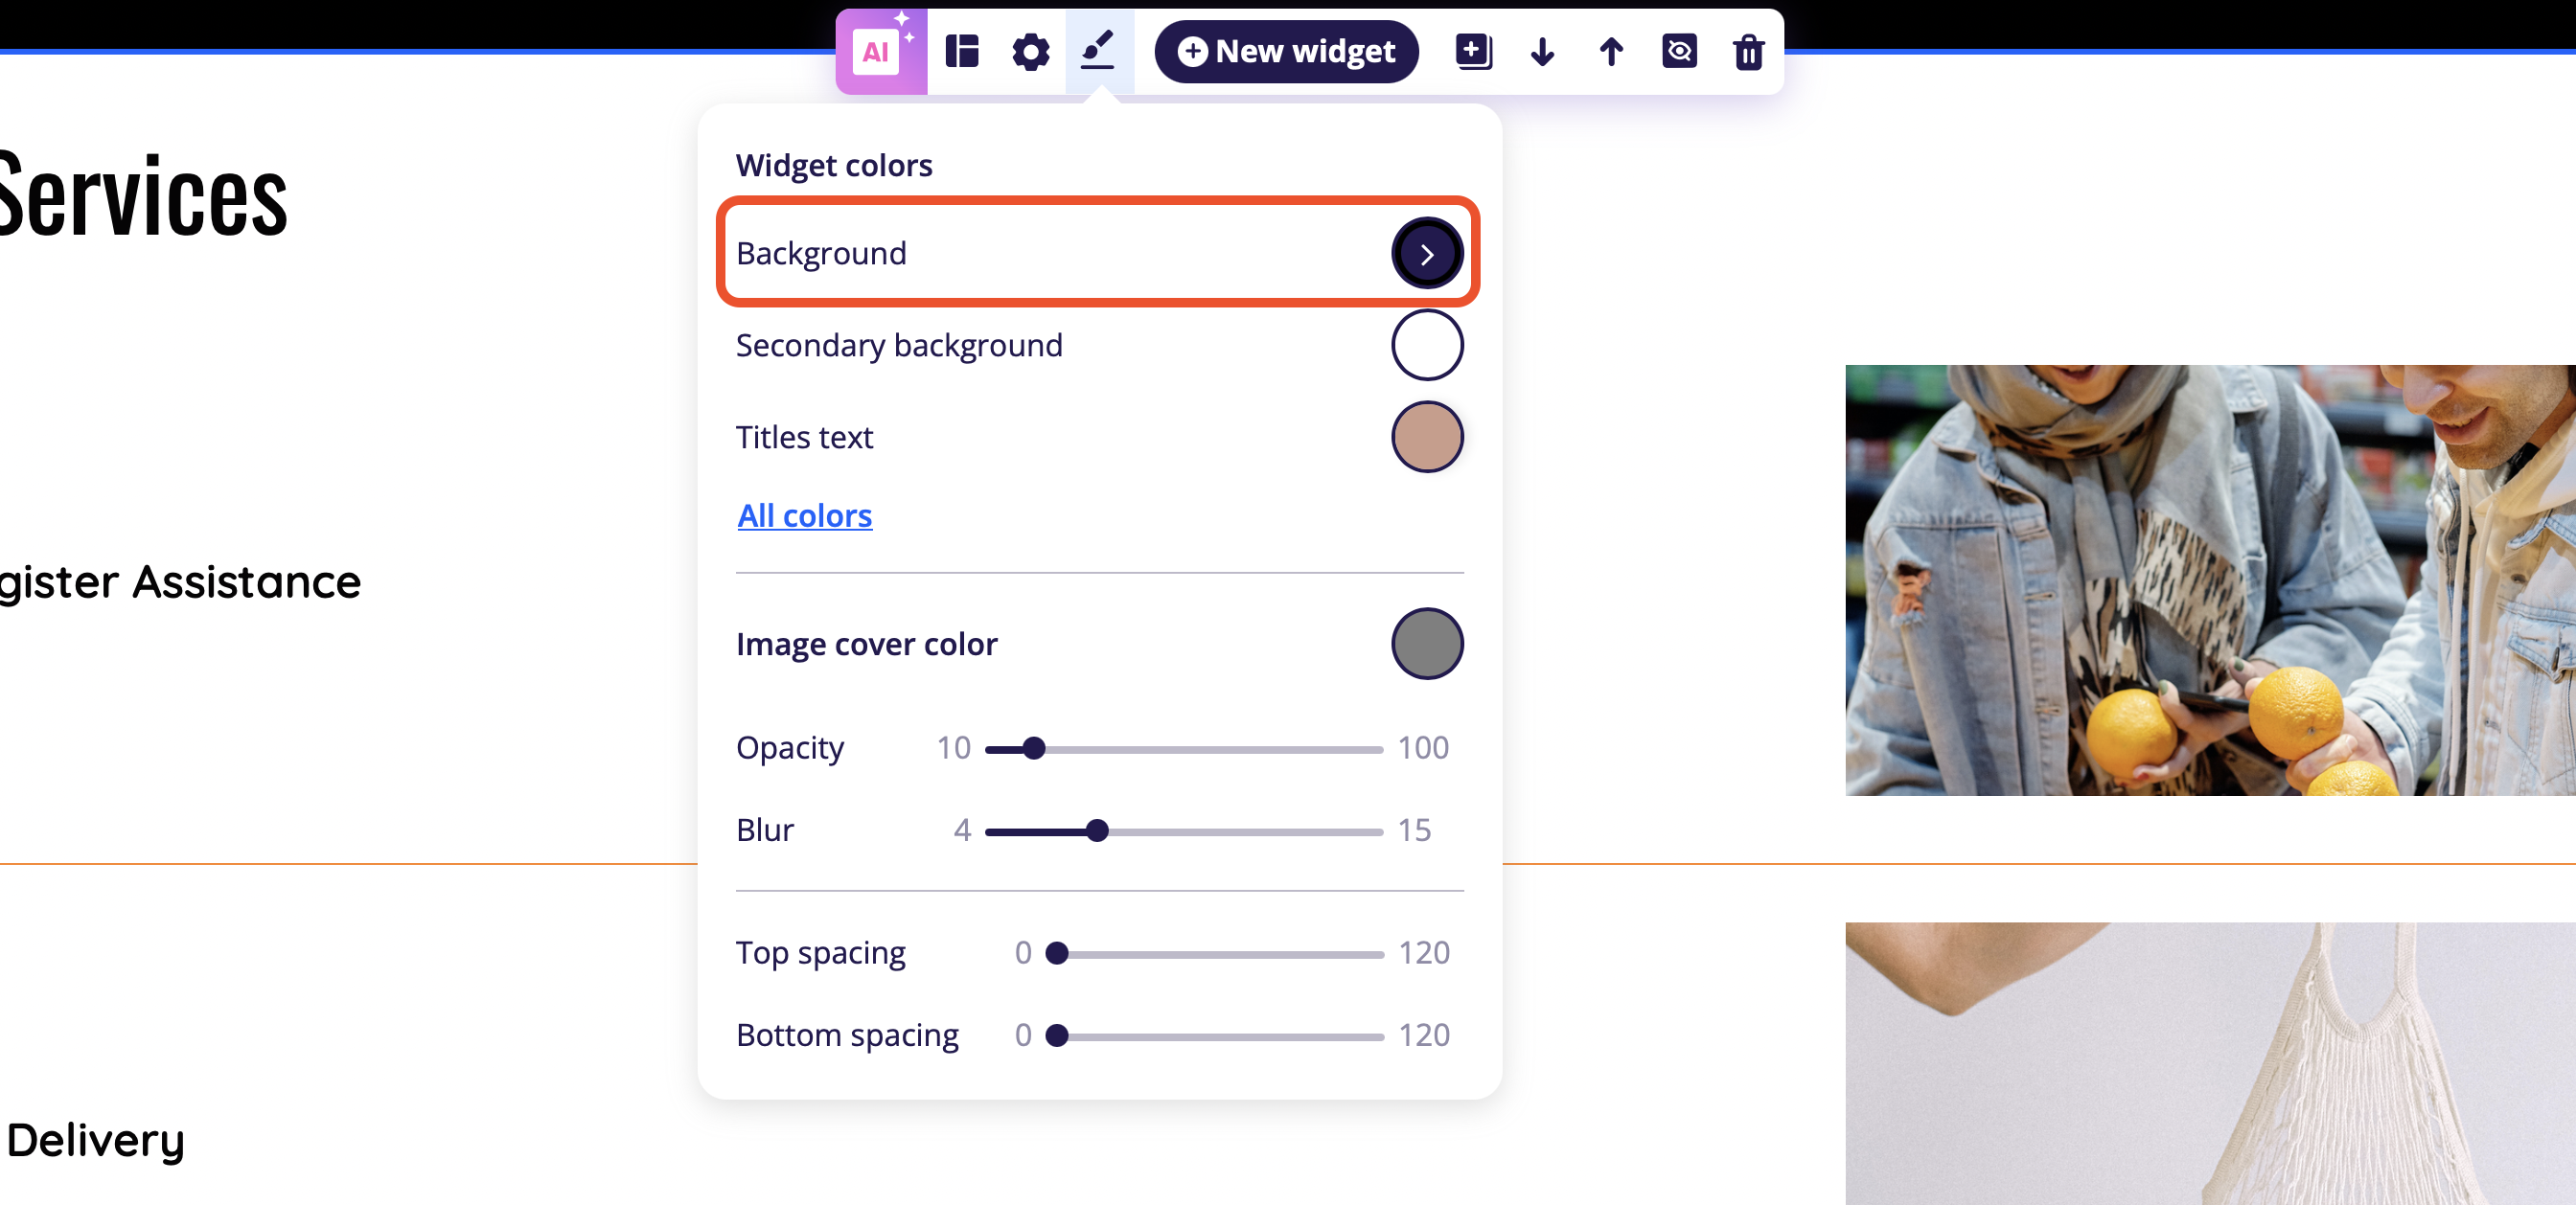The width and height of the screenshot is (2576, 1205).
Task: Select the Background row label
Action: (x=821, y=254)
